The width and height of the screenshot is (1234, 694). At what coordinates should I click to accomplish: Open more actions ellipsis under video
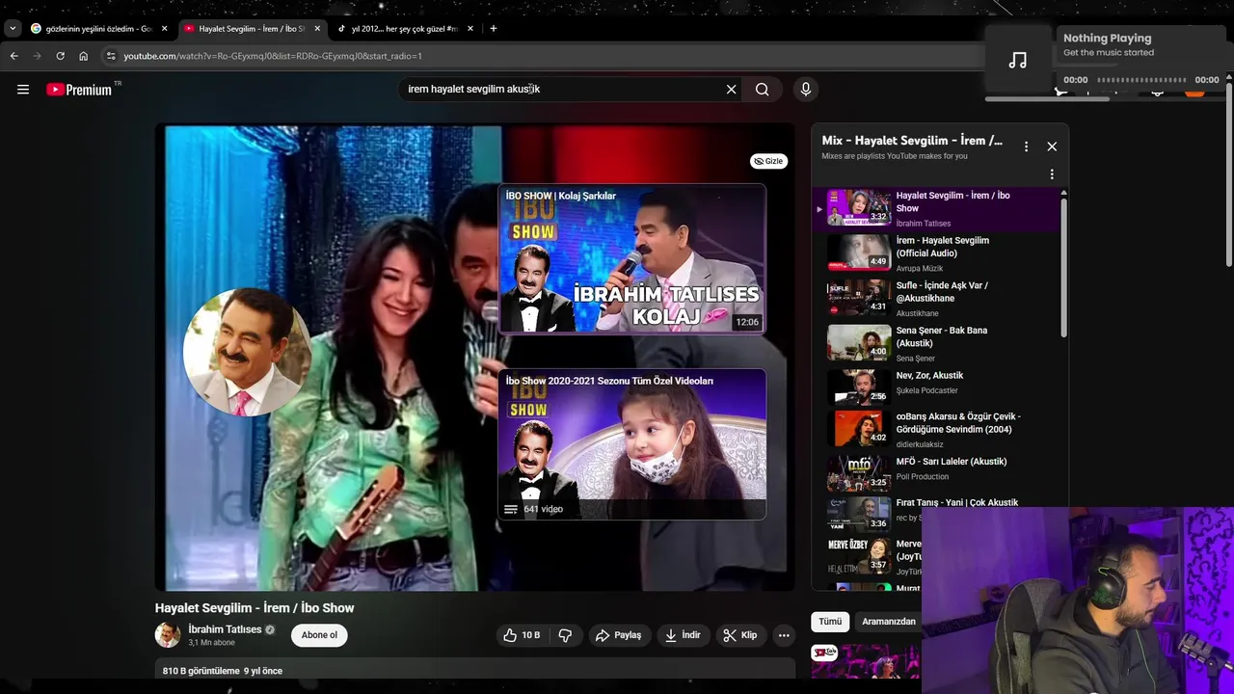pos(784,635)
